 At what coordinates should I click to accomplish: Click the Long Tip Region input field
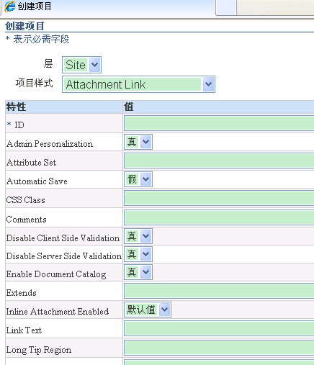pos(219,348)
